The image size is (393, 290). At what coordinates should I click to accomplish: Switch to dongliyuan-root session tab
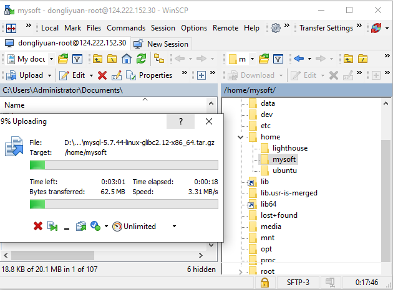[65, 43]
